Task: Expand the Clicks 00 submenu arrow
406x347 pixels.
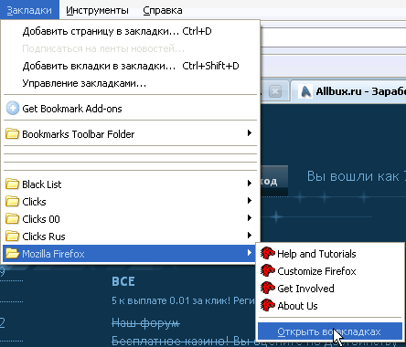Action: coord(250,218)
